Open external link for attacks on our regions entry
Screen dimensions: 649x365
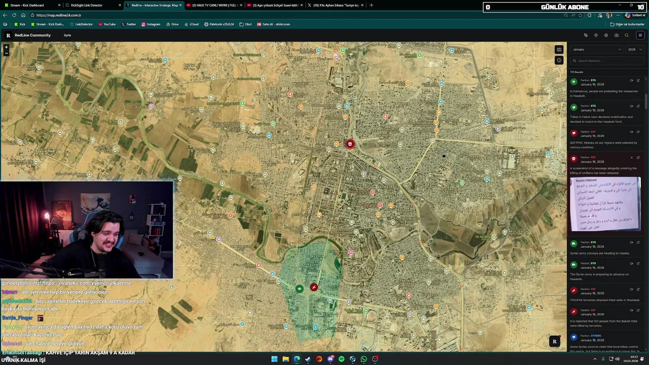[x=638, y=132]
